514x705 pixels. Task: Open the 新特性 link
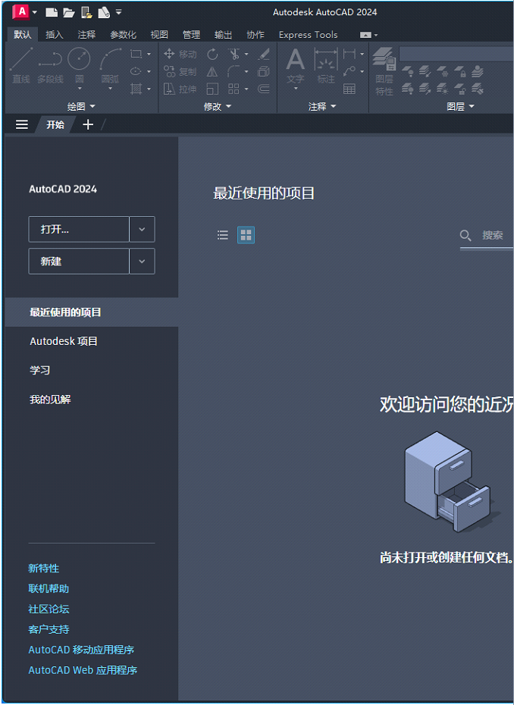44,569
